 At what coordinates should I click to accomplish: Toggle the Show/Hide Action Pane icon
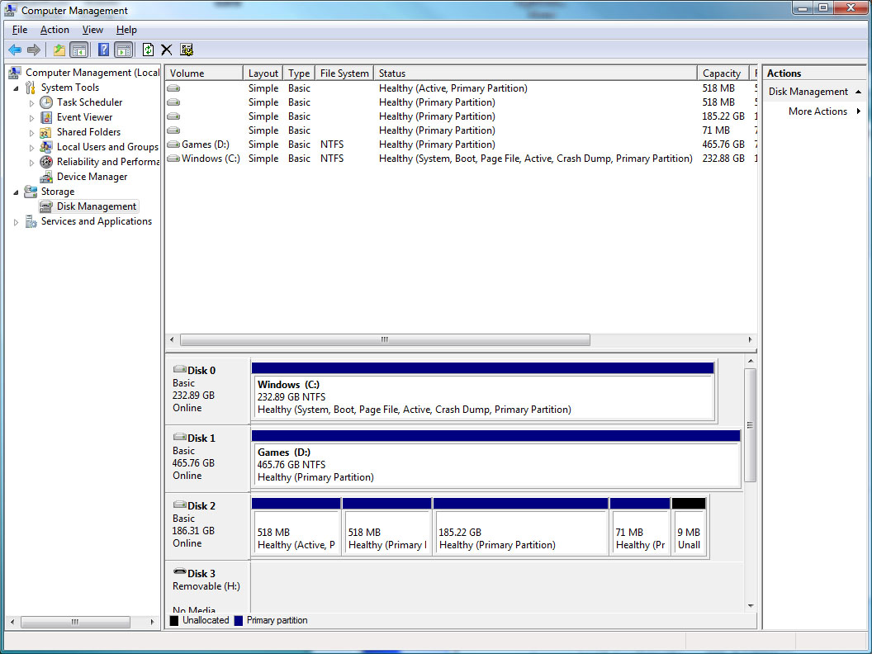124,50
